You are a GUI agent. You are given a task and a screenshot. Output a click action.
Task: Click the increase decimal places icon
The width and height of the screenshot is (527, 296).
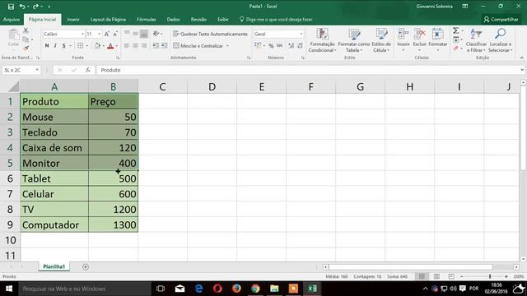[x=291, y=46]
